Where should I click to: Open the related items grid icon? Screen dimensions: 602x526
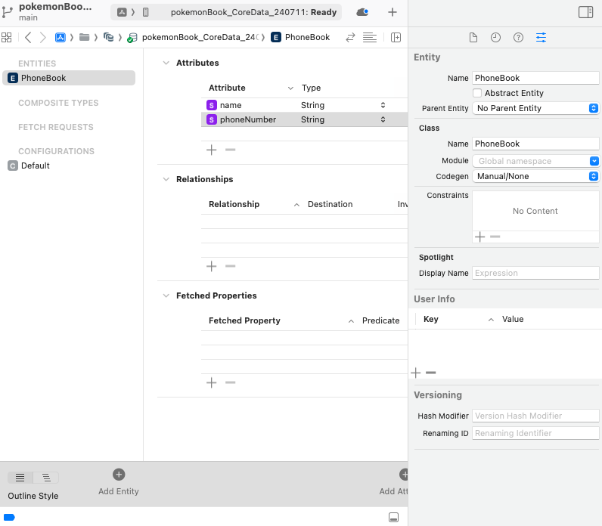7,37
